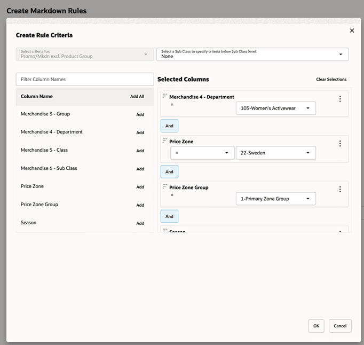Open the Select criteria for dropdown
Viewport: 364px width, 345px height.
point(85,54)
